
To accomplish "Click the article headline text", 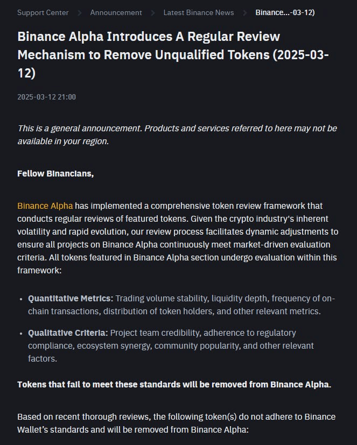I will [x=172, y=55].
